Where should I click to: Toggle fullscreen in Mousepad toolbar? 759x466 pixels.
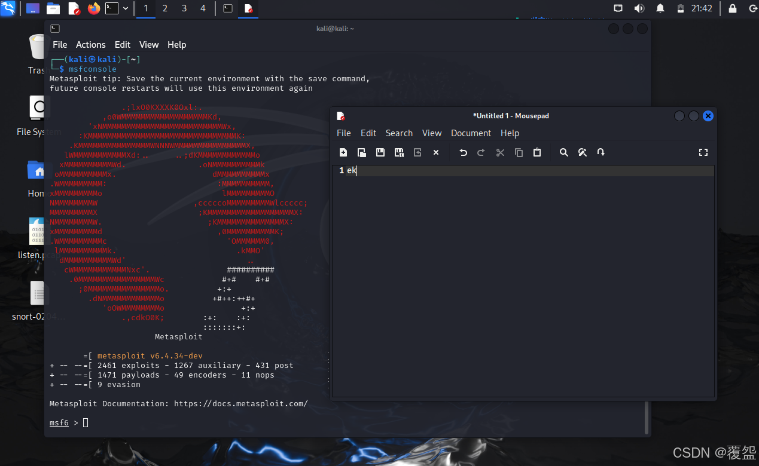point(703,152)
